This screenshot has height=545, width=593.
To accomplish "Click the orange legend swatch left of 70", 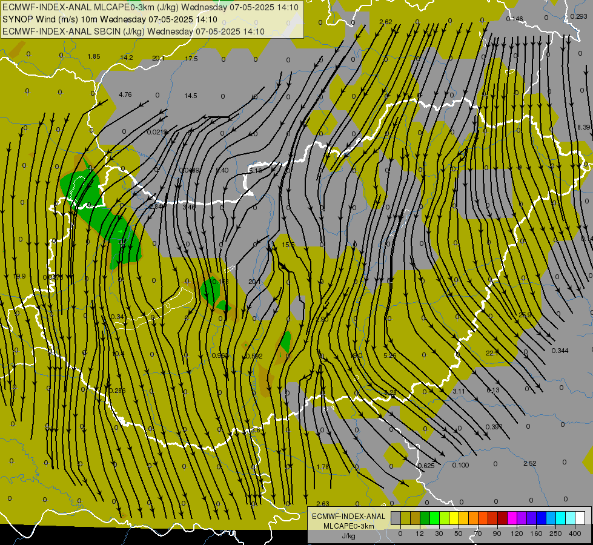I will click(473, 518).
